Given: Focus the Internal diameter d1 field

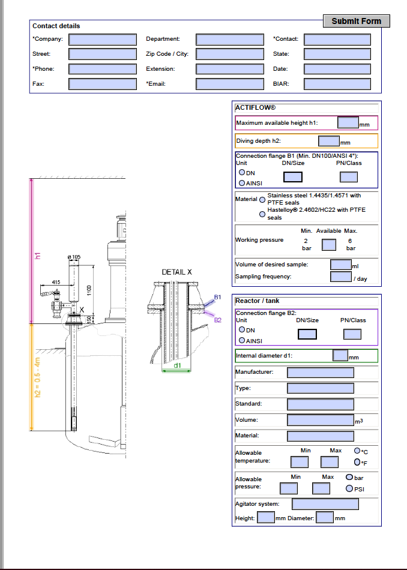Looking at the screenshot, I should coord(340,356).
